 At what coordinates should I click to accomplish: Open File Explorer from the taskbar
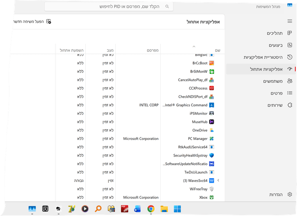pos(164,209)
